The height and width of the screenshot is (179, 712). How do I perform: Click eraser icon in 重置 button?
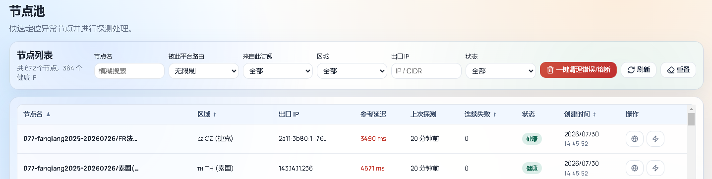pyautogui.click(x=671, y=70)
